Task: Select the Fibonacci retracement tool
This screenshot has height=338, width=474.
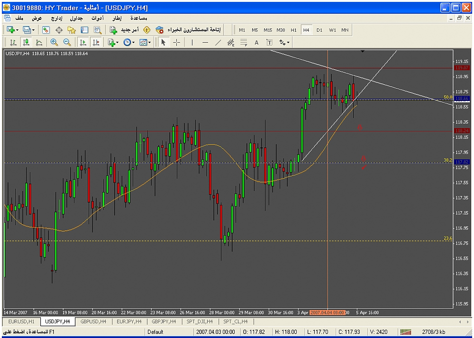Action: pyautogui.click(x=244, y=42)
